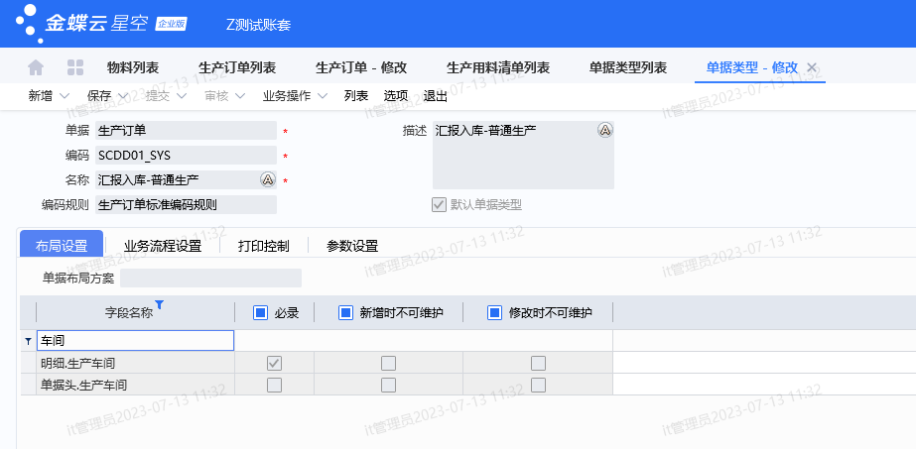Click the 保存 toolbar button
The height and width of the screenshot is (449, 916).
click(x=98, y=96)
